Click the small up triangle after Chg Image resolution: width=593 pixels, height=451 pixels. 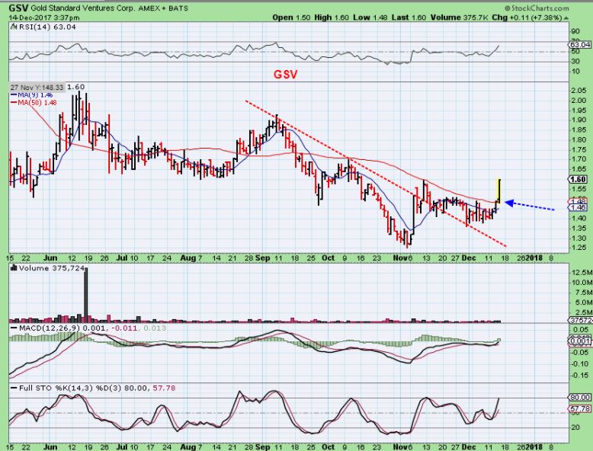pyautogui.click(x=566, y=18)
